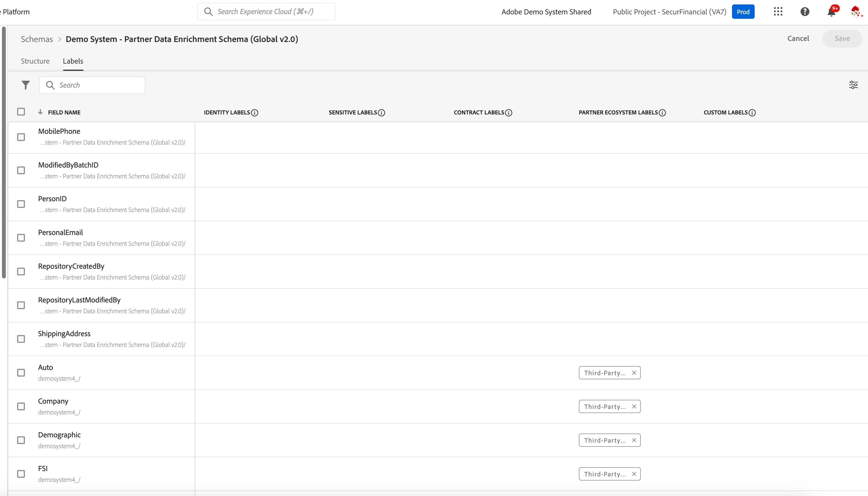Check the FSI field checkbox
This screenshot has width=868, height=496.
tap(21, 474)
